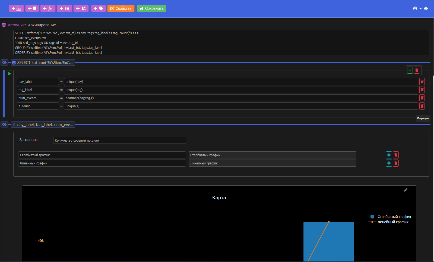Image resolution: width=434 pixels, height=262 pixels.
Task: Open the user account dropdown
Action: (x=417, y=8)
